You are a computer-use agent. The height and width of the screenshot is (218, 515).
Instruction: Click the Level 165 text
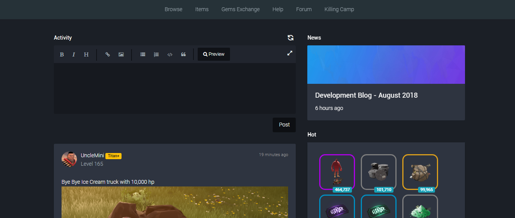click(92, 164)
